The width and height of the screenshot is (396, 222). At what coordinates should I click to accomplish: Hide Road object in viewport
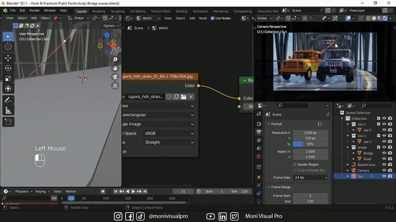pyautogui.click(x=384, y=159)
